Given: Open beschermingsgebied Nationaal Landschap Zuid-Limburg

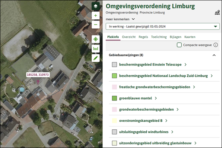Looking at the screenshot, I should (164, 76).
